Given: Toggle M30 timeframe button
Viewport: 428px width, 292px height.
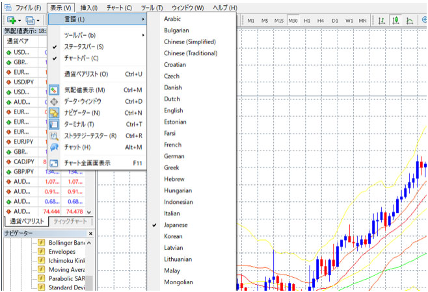Looking at the screenshot, I should pos(293,21).
